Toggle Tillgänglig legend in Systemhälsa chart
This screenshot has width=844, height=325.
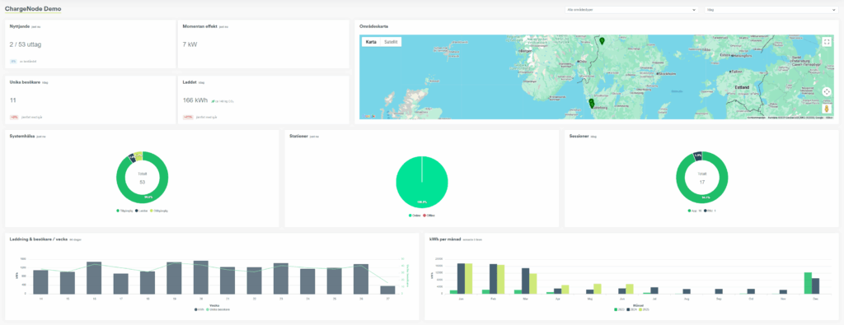coord(124,211)
